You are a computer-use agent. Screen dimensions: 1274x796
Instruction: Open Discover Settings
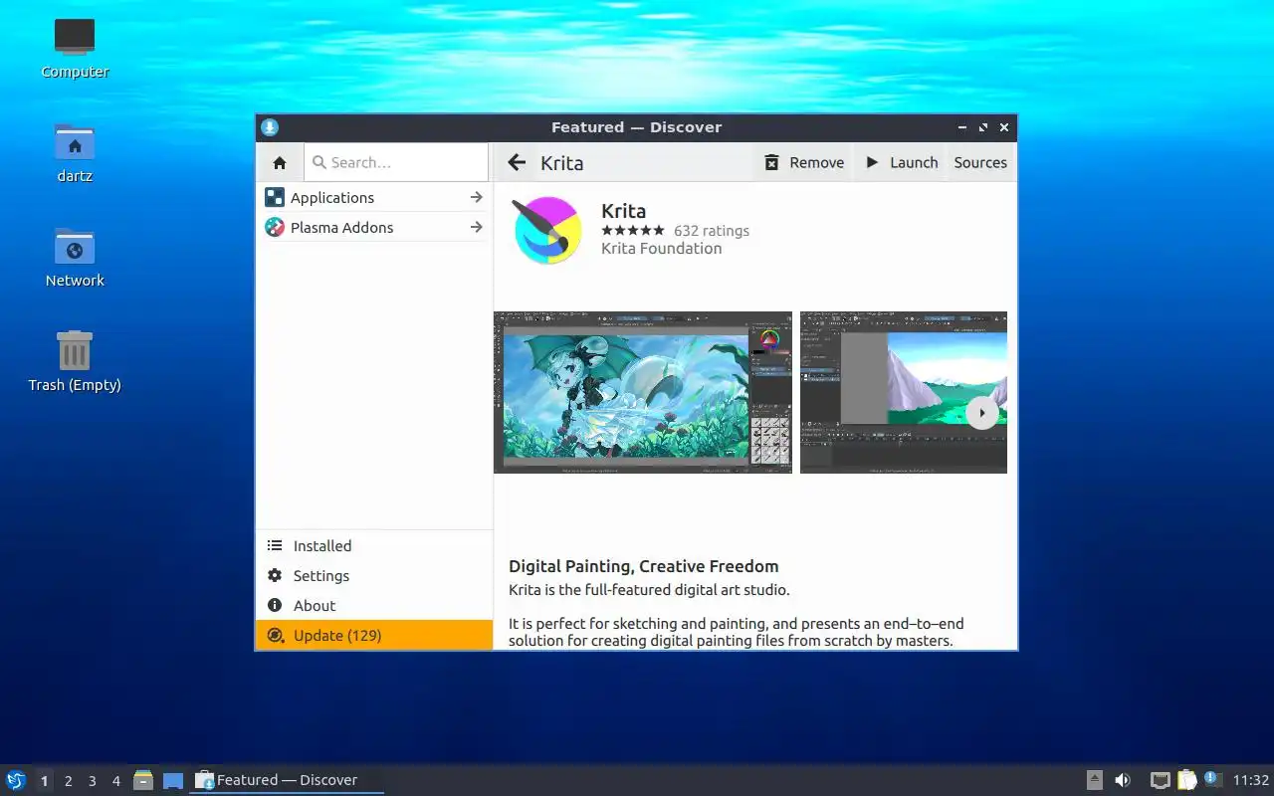pyautogui.click(x=374, y=575)
